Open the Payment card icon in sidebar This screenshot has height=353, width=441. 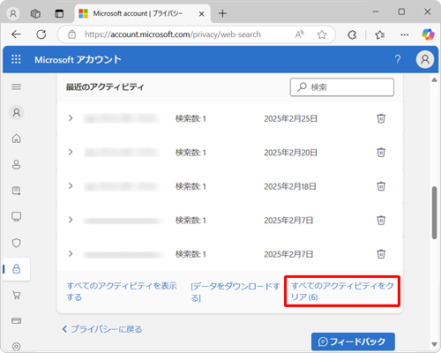pos(16,320)
